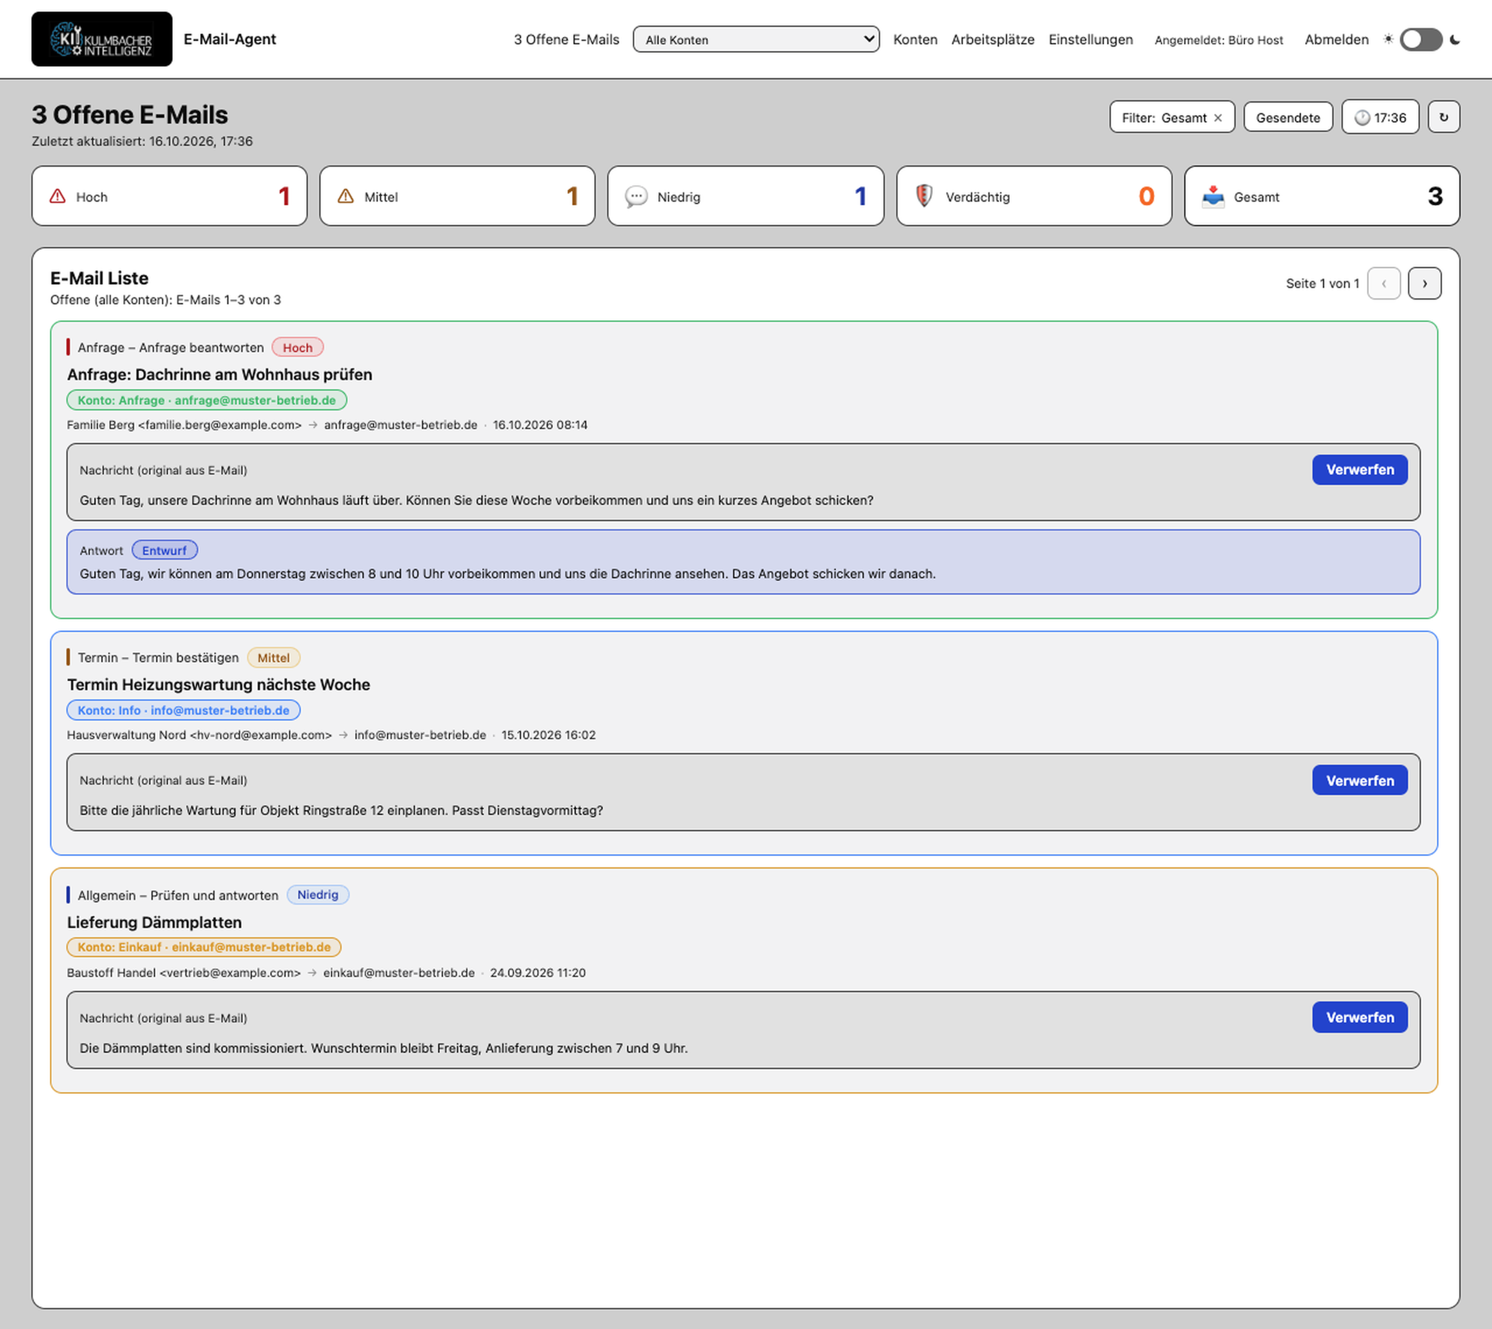Open the Alle Konten dropdown

point(755,40)
